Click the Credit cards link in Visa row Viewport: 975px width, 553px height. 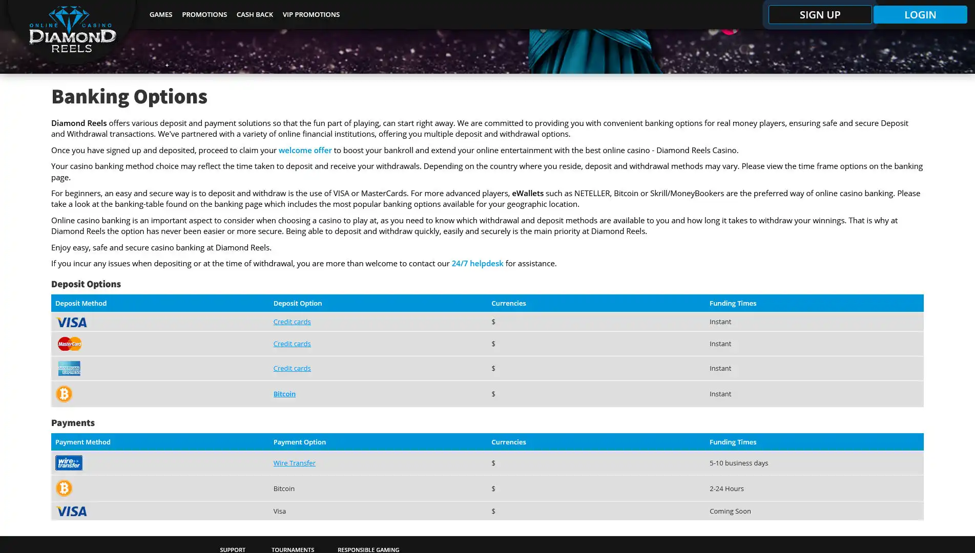[292, 322]
